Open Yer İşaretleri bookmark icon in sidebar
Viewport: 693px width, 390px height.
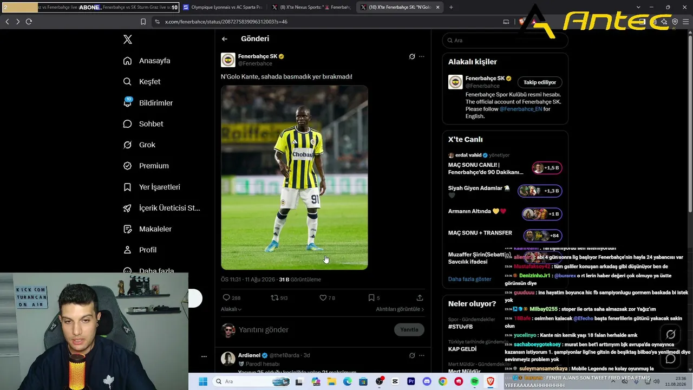[127, 187]
